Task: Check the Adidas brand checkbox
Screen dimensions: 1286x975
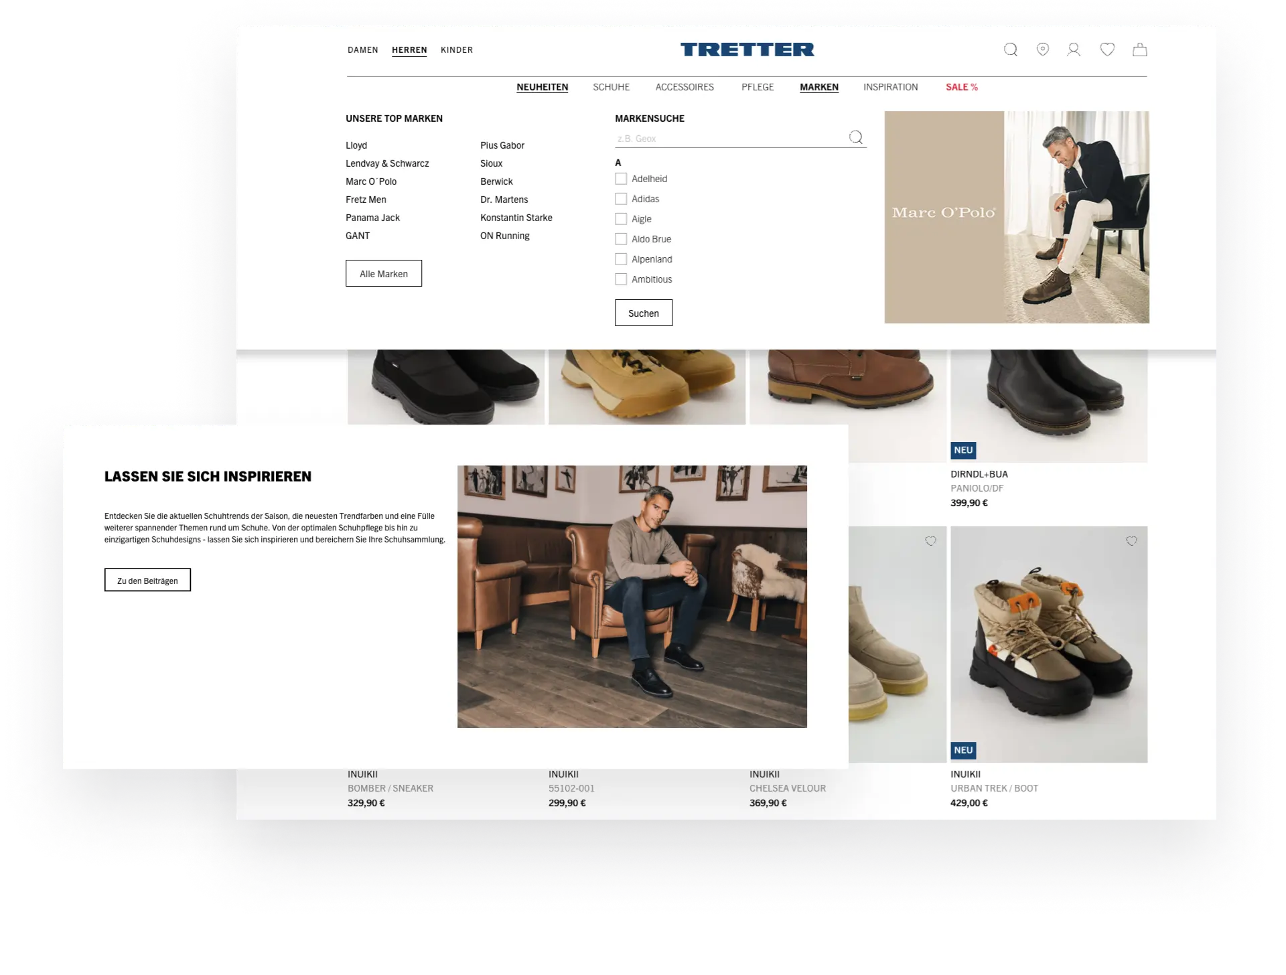Action: [621, 199]
